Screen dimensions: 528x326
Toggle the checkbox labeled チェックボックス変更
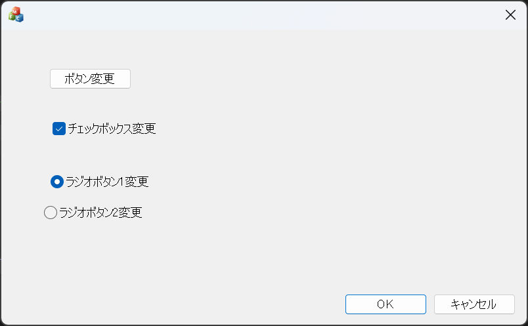tap(59, 129)
